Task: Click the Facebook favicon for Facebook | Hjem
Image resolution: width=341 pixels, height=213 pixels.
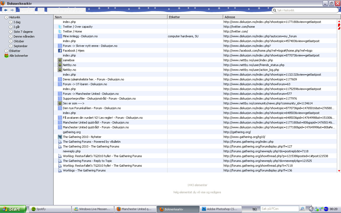Action: pos(60,51)
